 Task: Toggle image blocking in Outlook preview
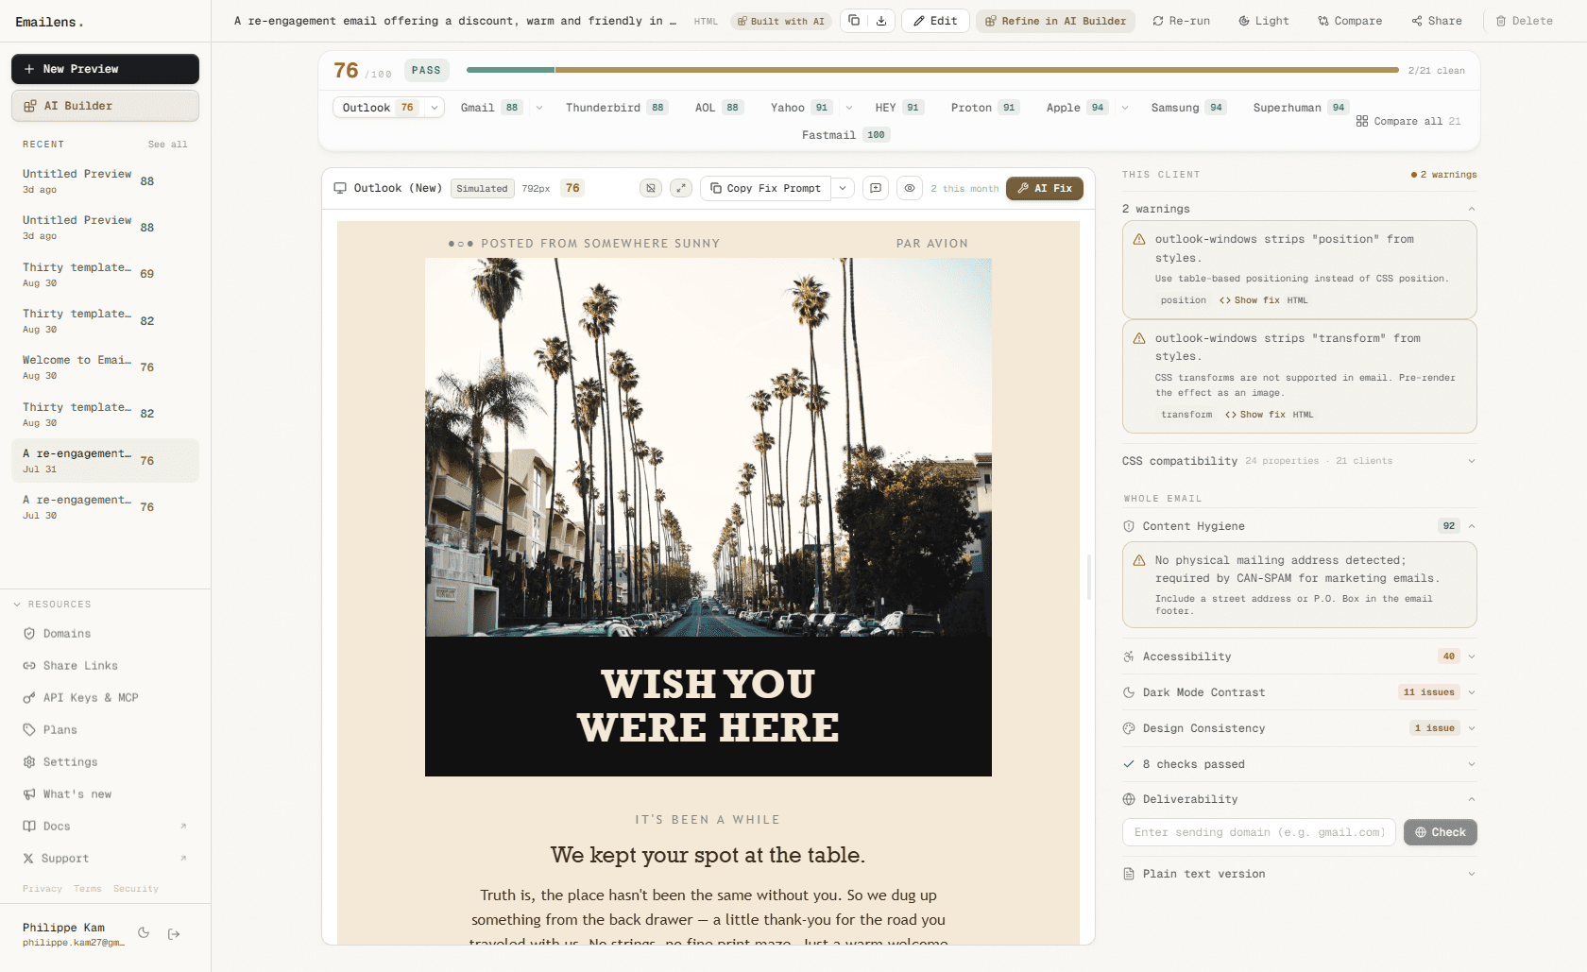(651, 188)
